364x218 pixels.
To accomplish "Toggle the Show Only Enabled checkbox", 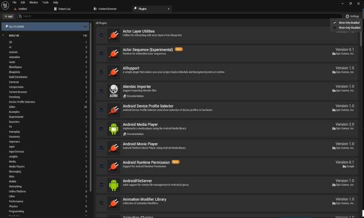I will pos(334,23).
